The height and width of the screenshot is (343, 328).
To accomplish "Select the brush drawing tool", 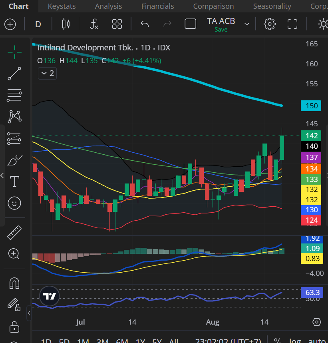I will (x=14, y=160).
